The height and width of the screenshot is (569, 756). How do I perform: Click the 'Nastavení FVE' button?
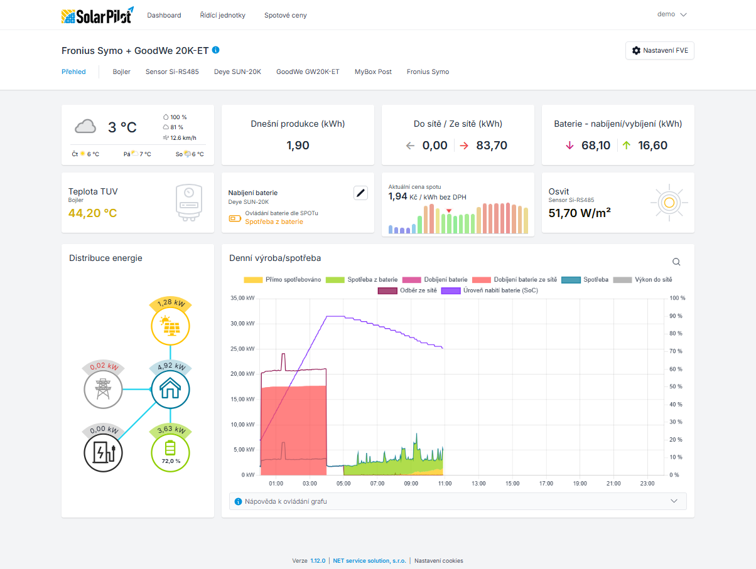point(659,50)
